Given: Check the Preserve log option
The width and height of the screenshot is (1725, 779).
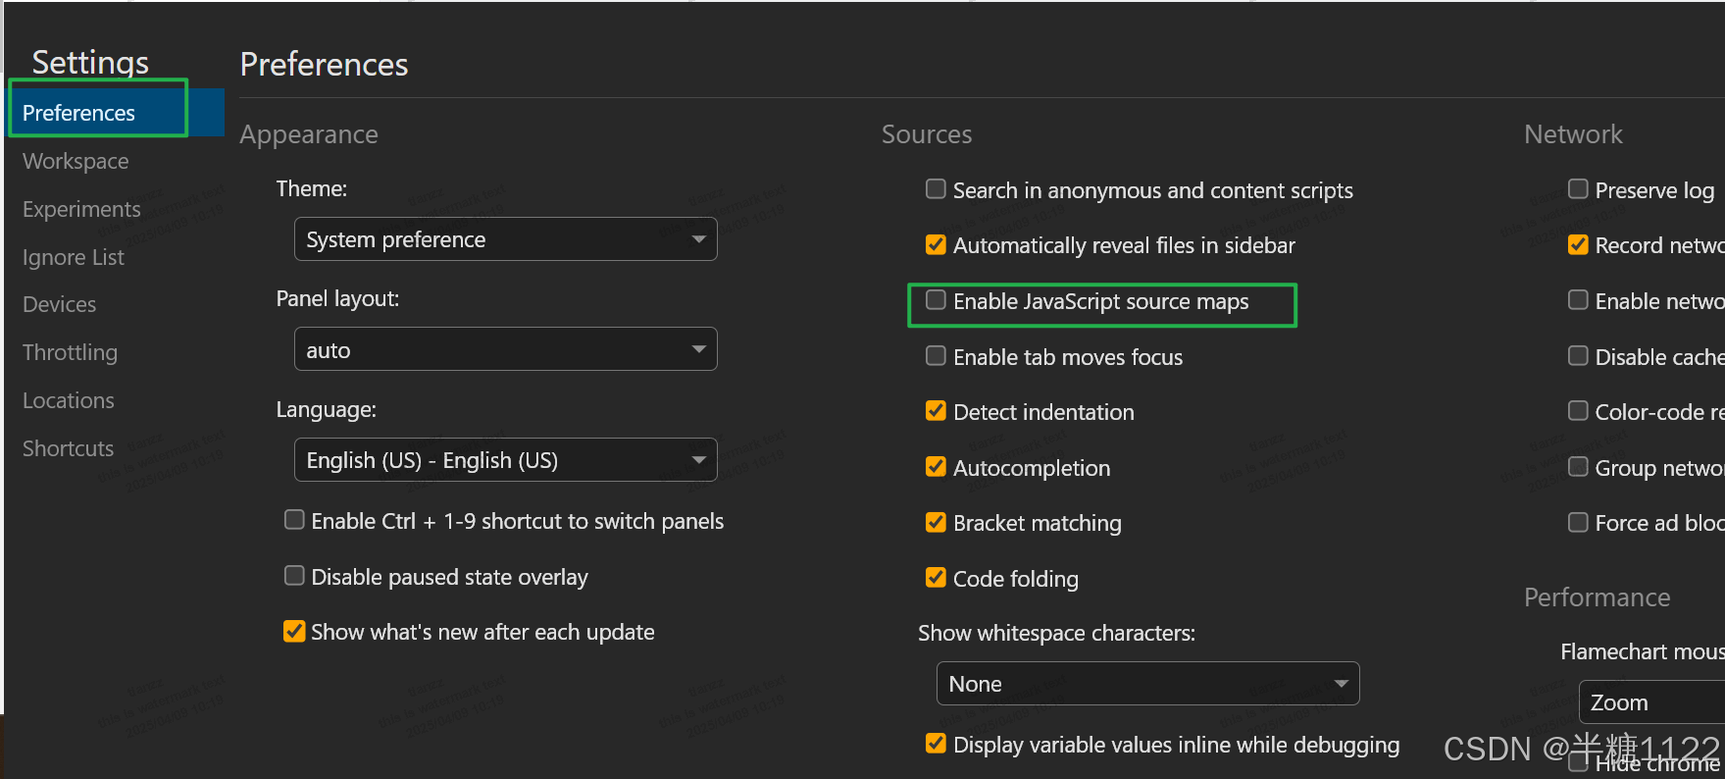Looking at the screenshot, I should click(1578, 188).
